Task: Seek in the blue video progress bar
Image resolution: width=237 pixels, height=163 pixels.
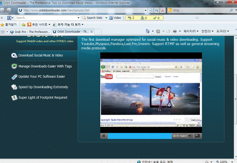Action: pos(140,136)
